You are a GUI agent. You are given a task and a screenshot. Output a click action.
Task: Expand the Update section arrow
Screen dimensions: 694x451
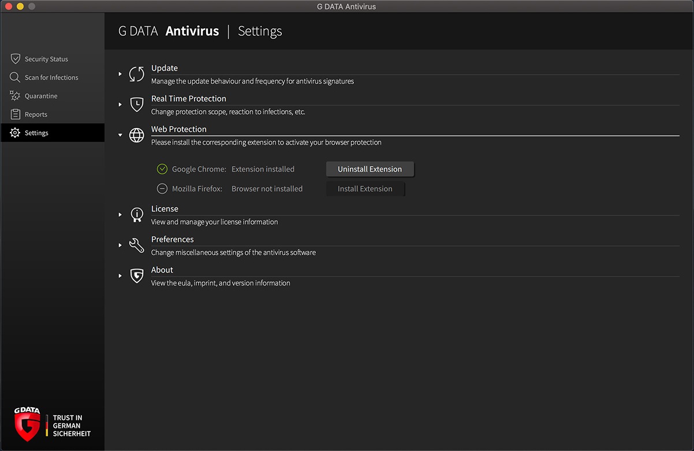click(x=120, y=74)
